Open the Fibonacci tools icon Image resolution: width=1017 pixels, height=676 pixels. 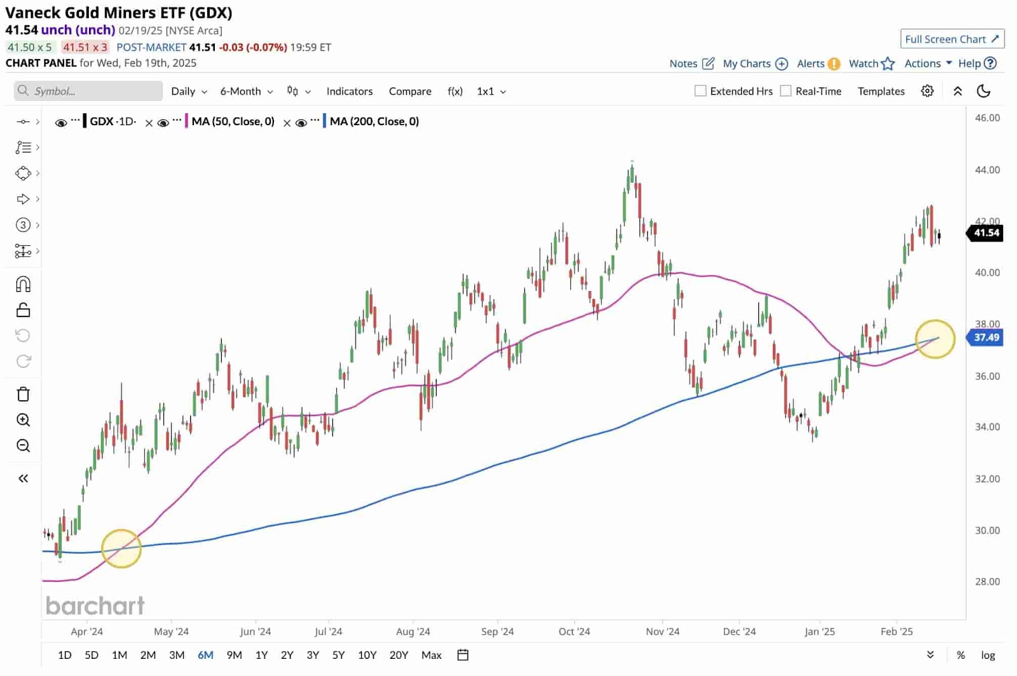click(x=23, y=147)
